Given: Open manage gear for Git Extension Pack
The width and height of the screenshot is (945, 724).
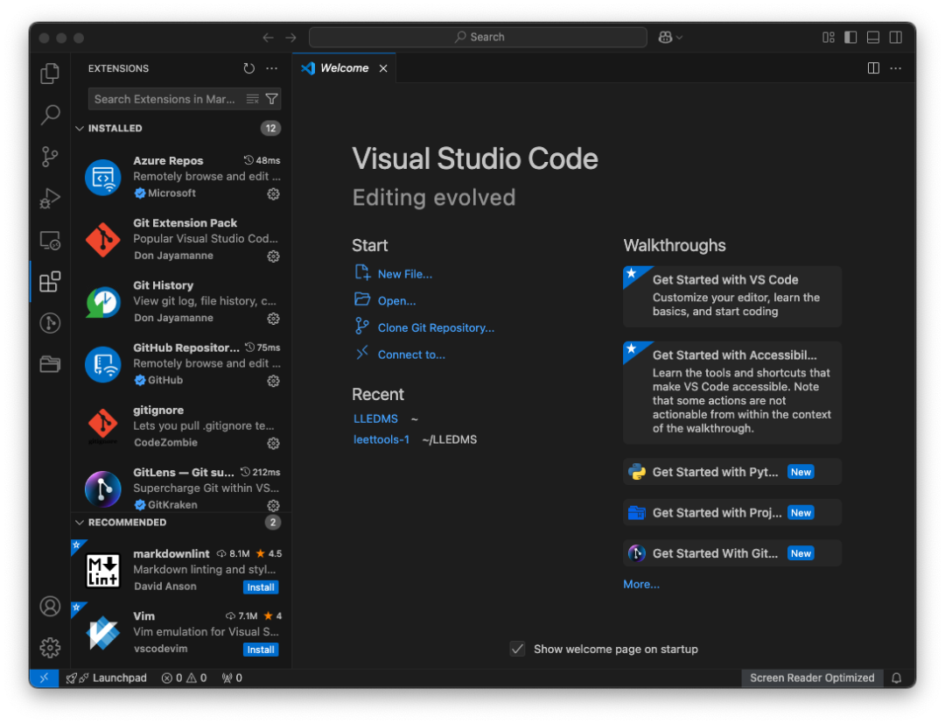Looking at the screenshot, I should click(x=274, y=257).
